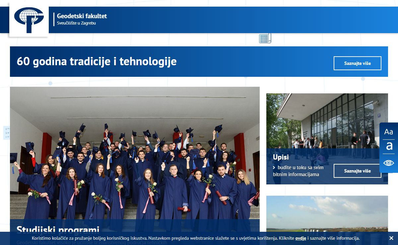
Task: Click the Sveučilište u Zagrebu subtitle
Action: 76,23
